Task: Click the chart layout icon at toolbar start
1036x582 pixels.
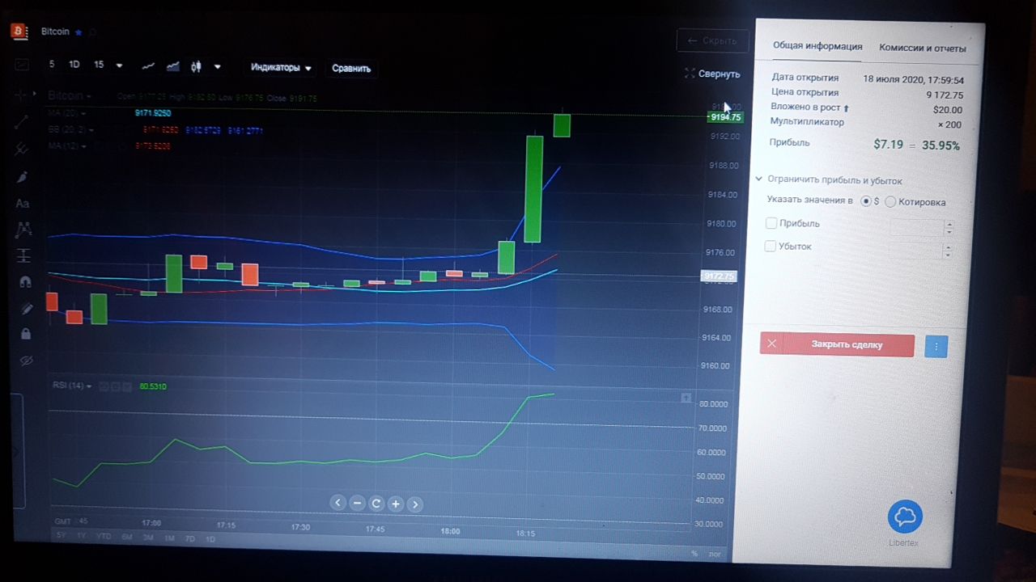Action: (x=21, y=65)
